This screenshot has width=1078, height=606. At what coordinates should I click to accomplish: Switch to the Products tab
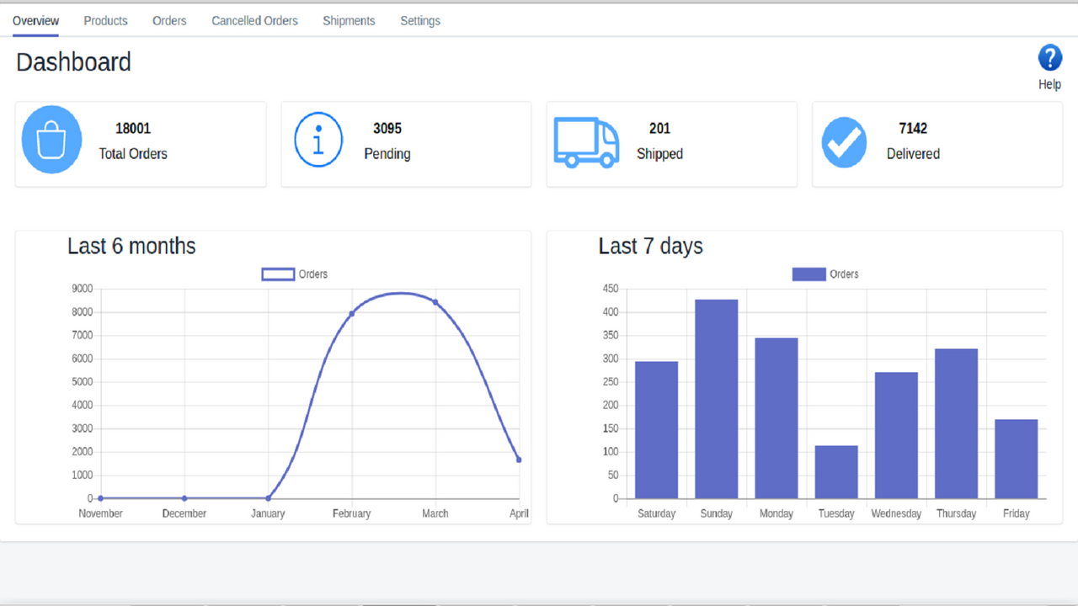pos(105,20)
